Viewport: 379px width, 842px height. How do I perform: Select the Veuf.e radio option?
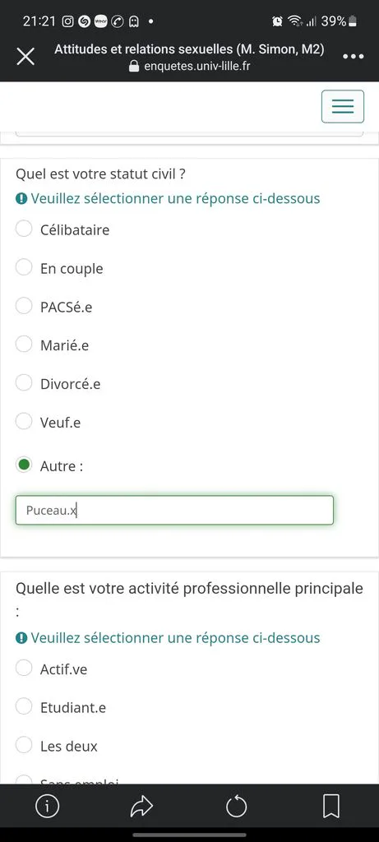(x=24, y=422)
